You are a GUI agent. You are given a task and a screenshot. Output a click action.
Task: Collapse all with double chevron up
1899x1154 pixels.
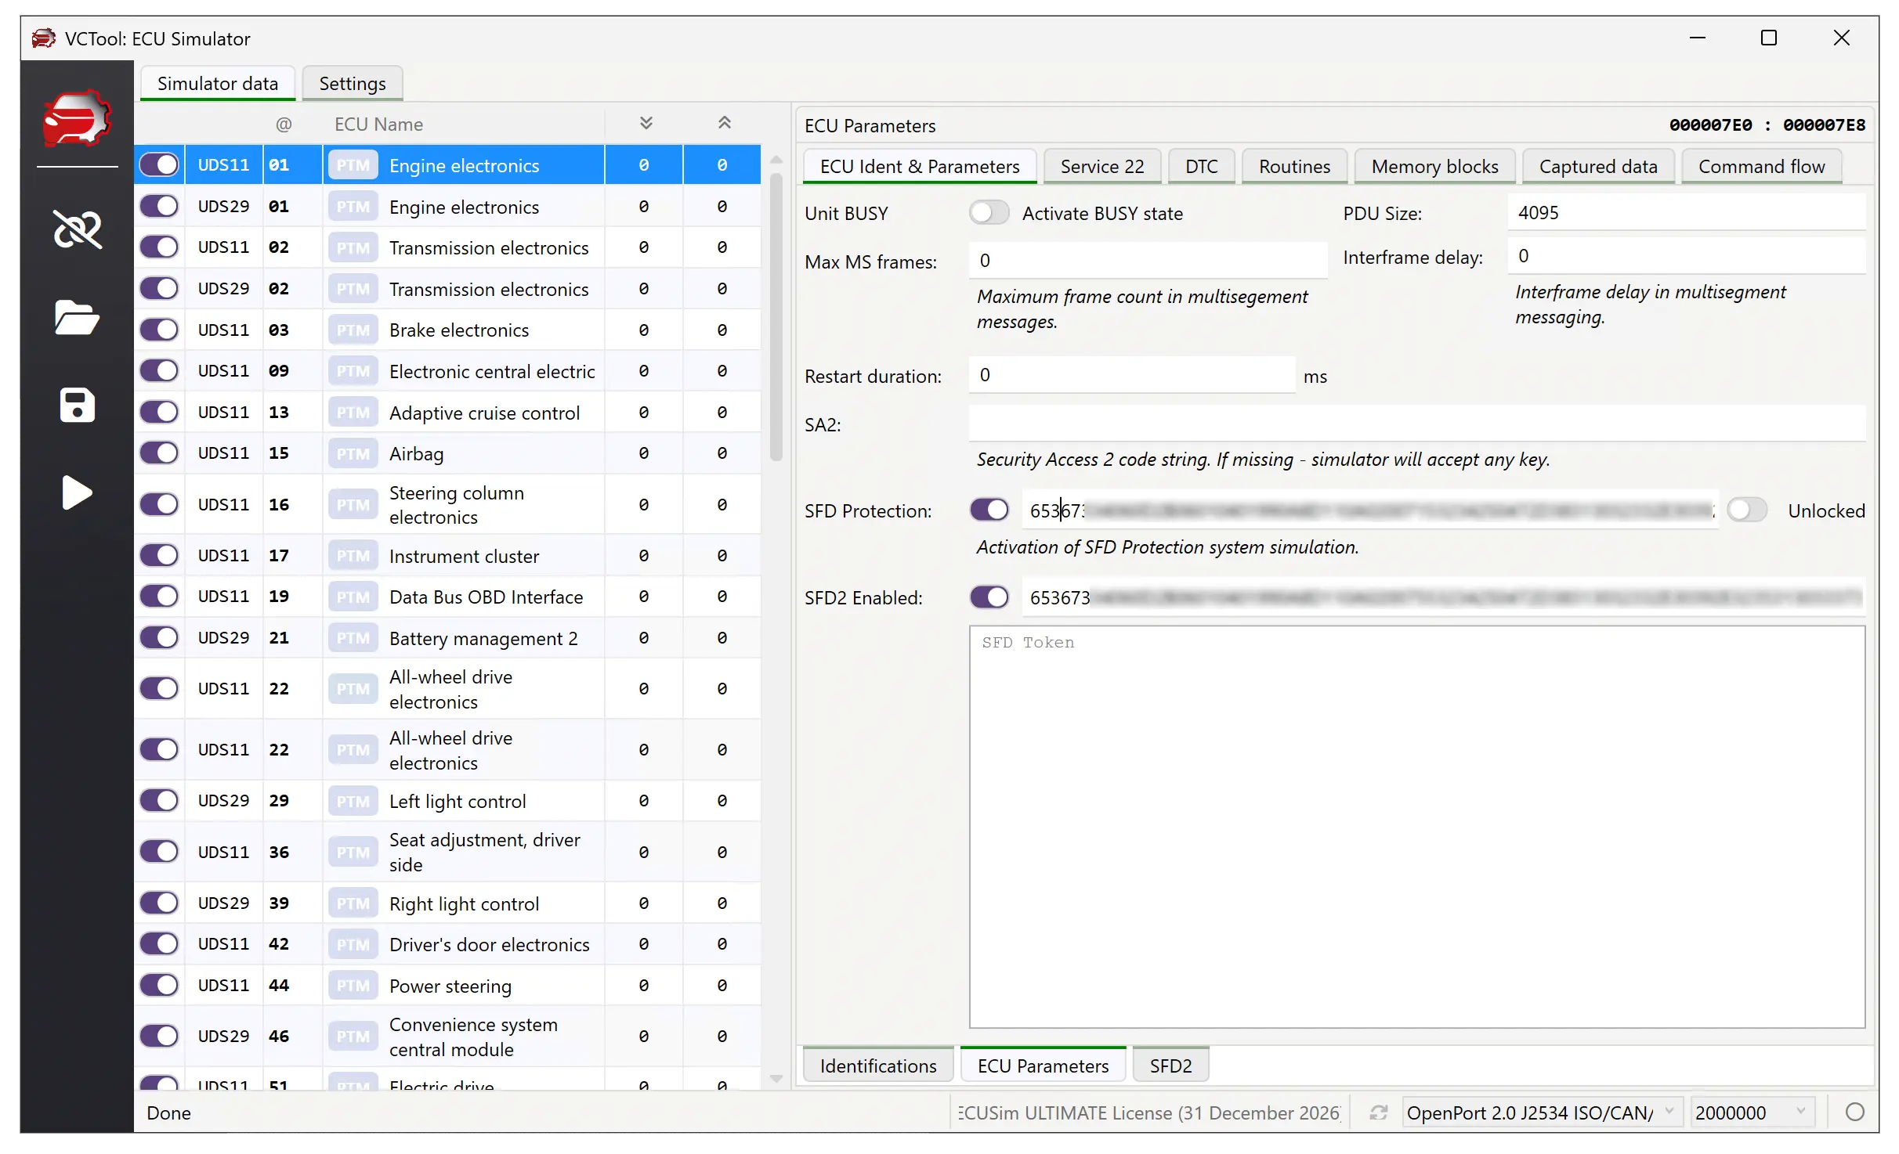click(724, 124)
